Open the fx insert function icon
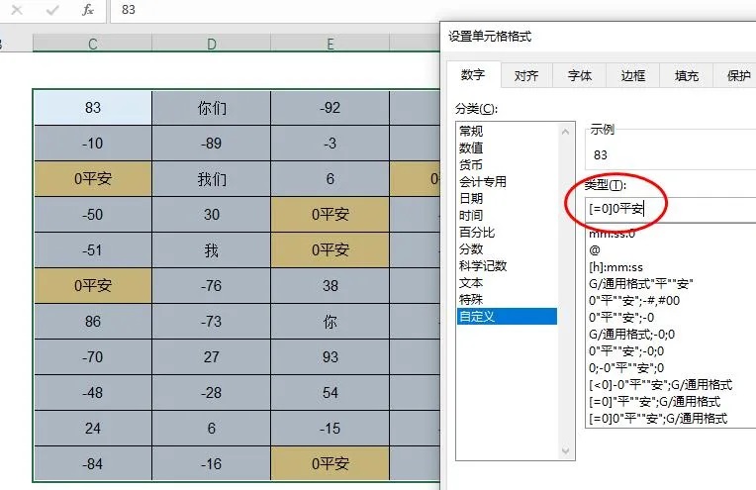756x490 pixels. tap(88, 10)
